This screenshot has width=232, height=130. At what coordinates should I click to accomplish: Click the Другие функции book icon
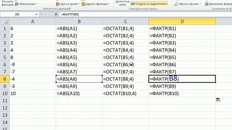coord(84,4)
